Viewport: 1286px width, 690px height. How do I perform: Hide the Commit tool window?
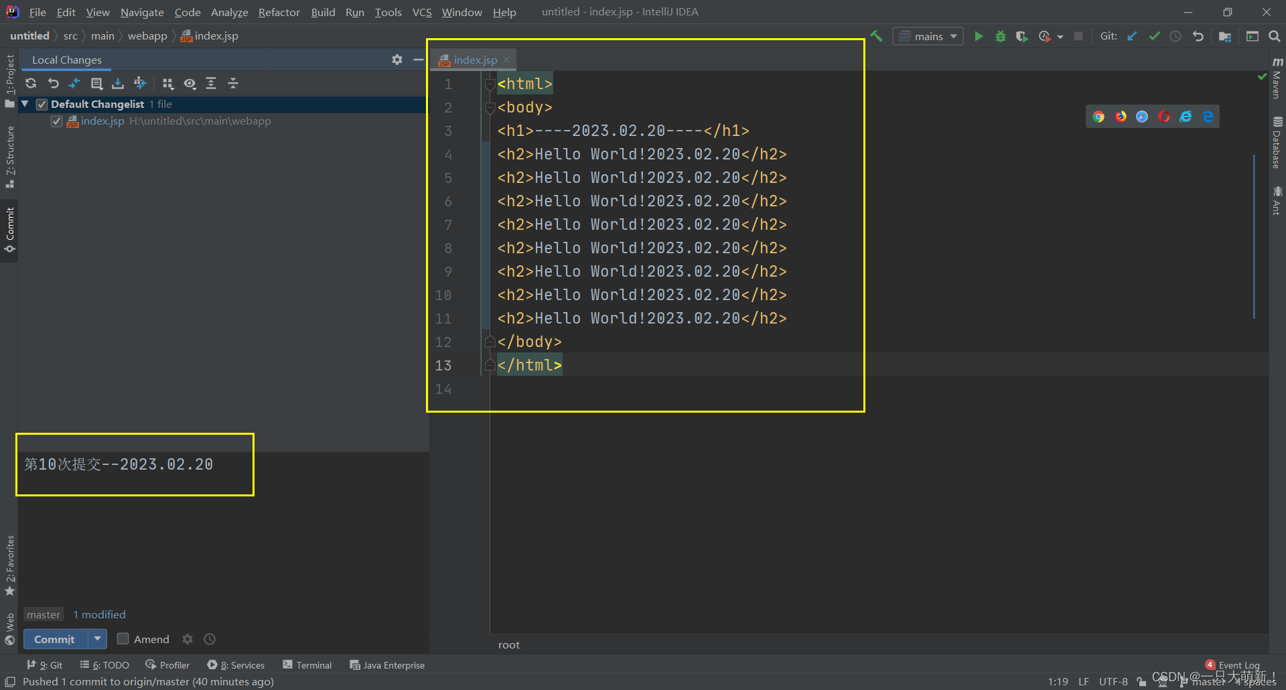pyautogui.click(x=419, y=60)
